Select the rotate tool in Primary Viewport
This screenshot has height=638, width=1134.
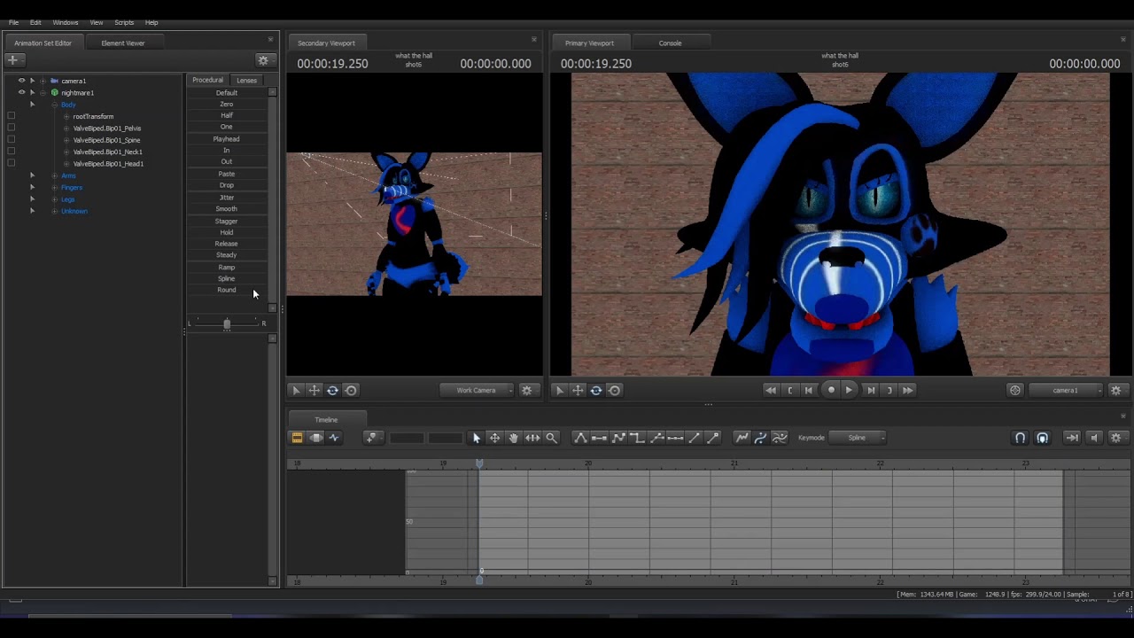[596, 390]
